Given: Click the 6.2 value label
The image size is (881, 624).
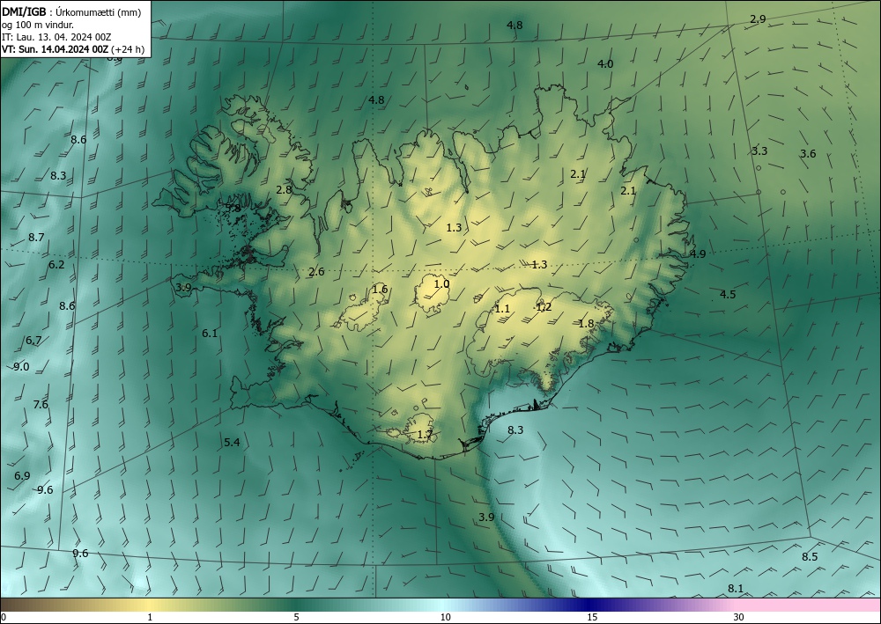Looking at the screenshot, I should (56, 265).
